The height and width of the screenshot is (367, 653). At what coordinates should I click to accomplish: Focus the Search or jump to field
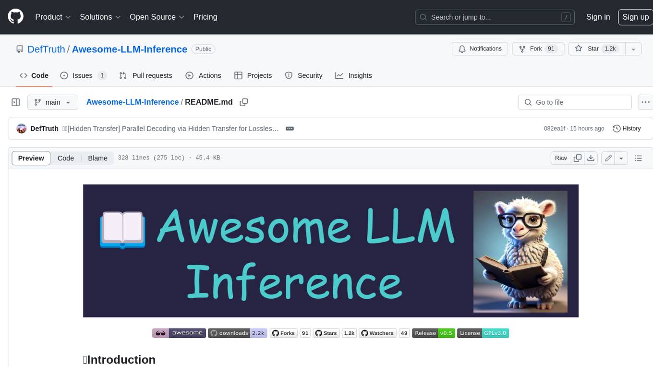[495, 17]
